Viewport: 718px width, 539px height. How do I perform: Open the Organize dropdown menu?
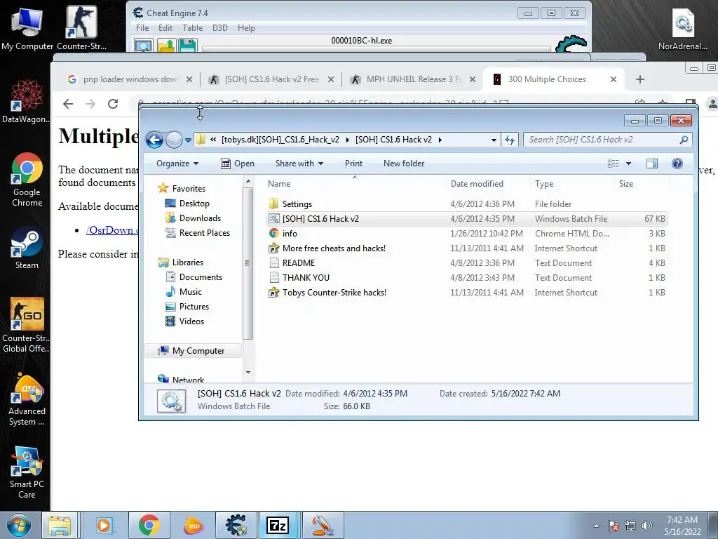tap(177, 164)
